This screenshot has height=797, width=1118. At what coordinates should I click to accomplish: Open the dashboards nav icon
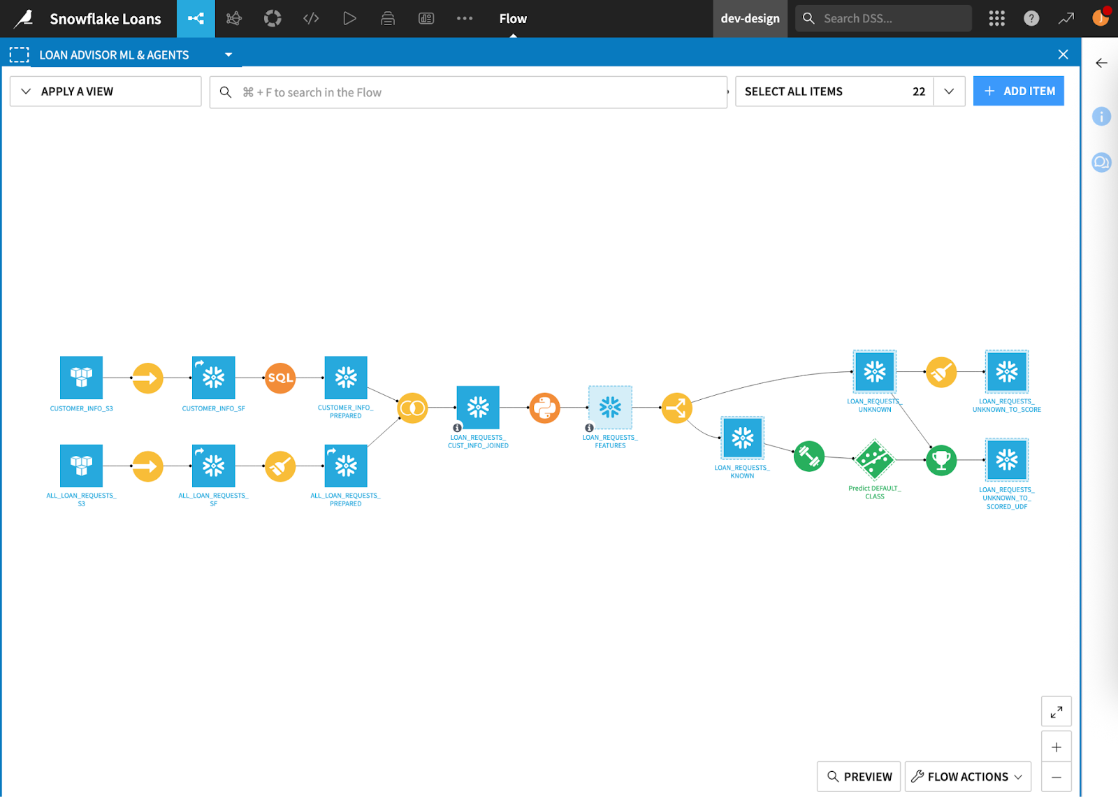tap(426, 19)
